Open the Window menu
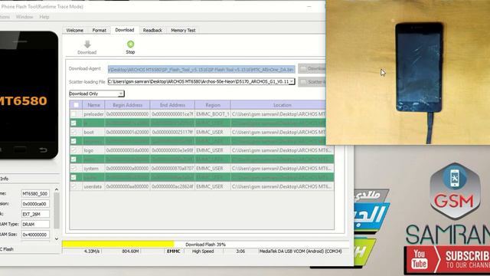This screenshot has height=276, width=490. (x=24, y=17)
